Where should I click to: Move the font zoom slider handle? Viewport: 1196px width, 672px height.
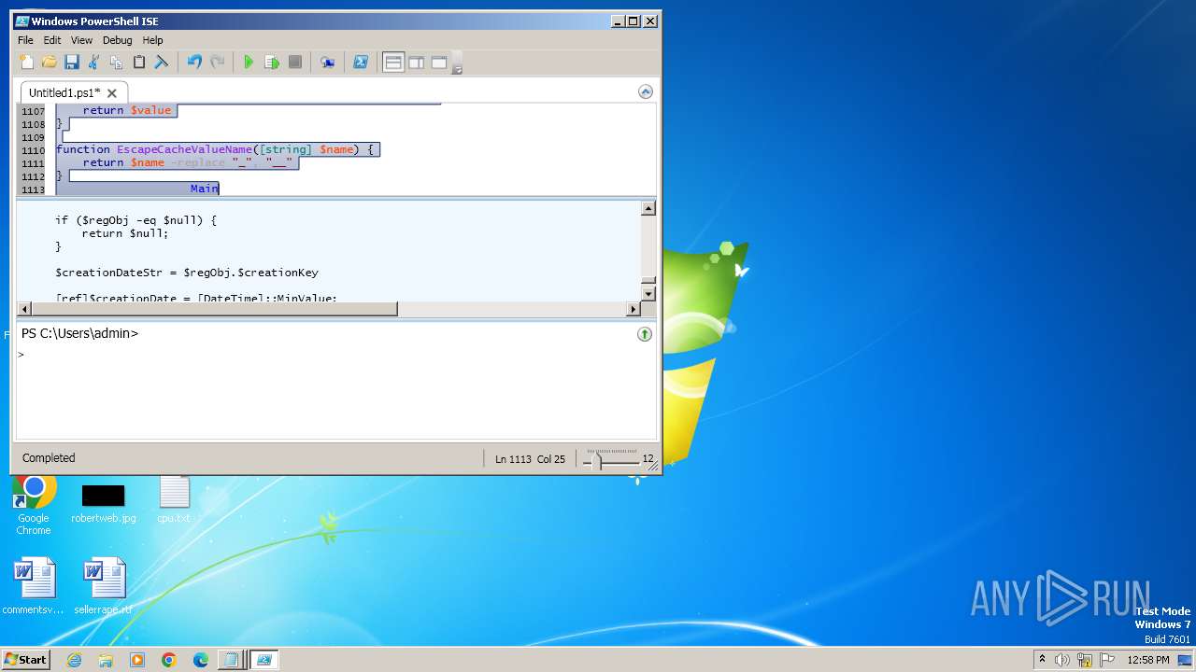coord(598,459)
